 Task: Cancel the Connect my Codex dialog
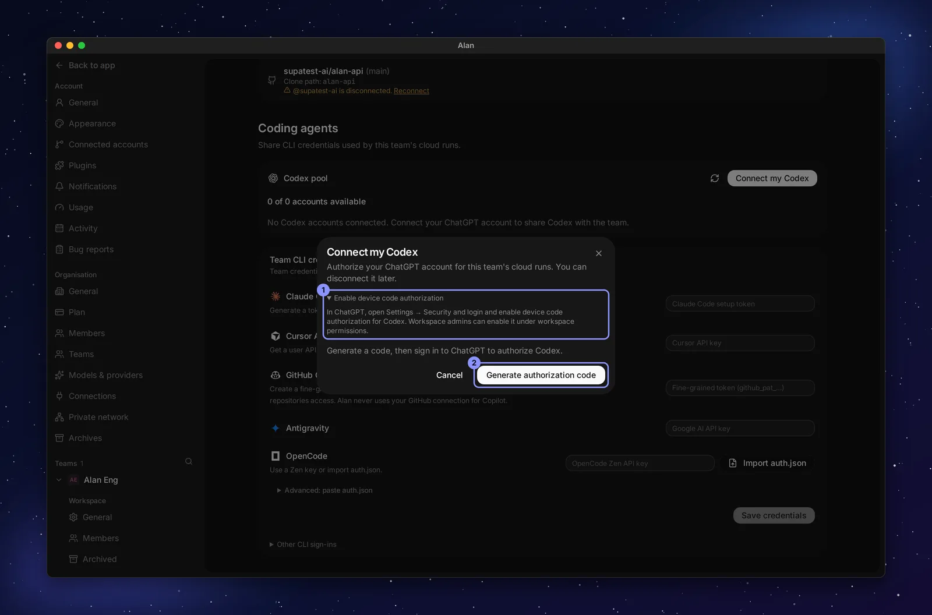click(450, 375)
